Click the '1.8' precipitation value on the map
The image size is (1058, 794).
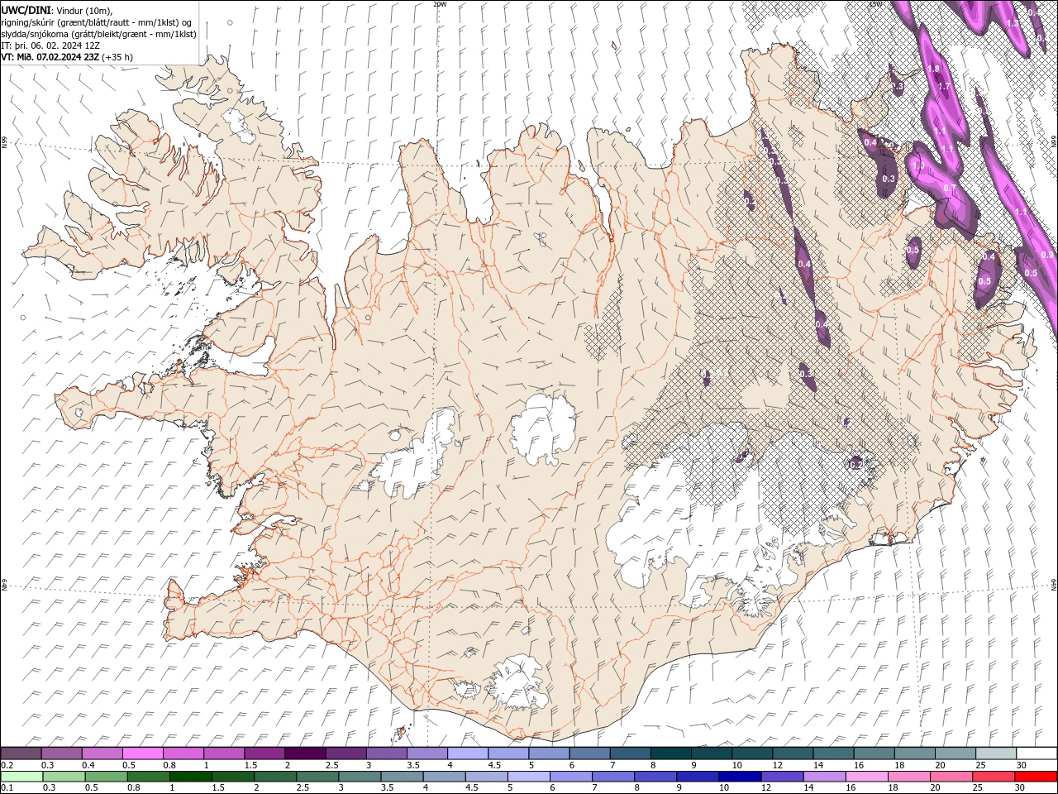pos(934,69)
